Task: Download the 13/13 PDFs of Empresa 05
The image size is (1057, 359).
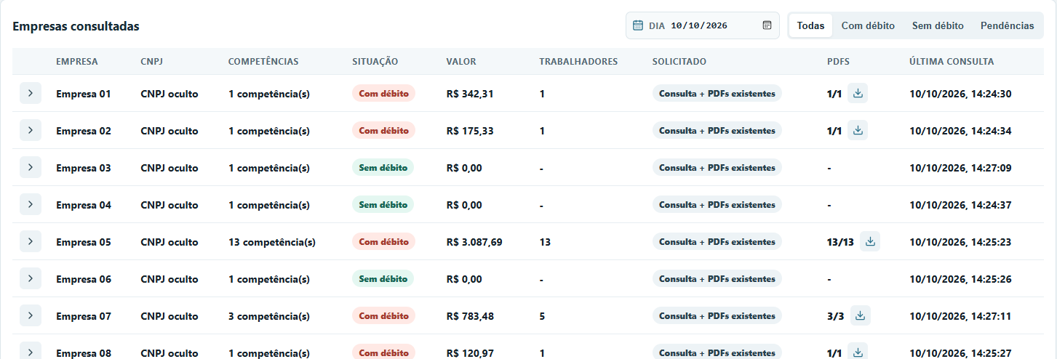Action: [870, 241]
